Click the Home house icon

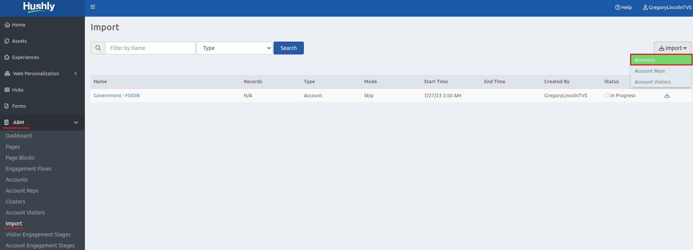coord(7,25)
